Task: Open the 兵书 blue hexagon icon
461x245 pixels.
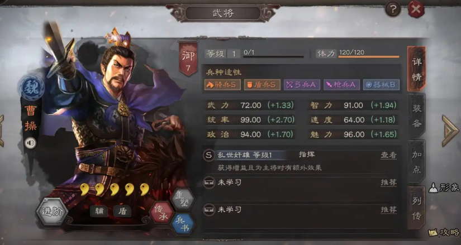Action: pos(183,224)
